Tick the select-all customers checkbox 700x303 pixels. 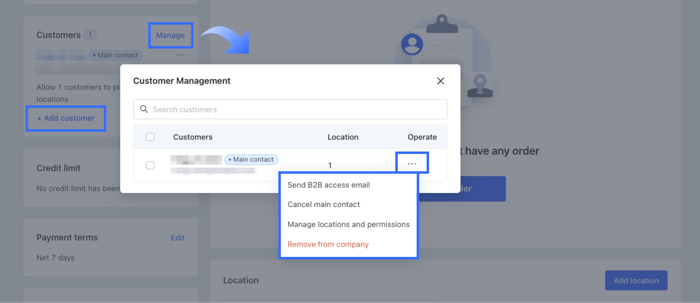pyautogui.click(x=150, y=137)
